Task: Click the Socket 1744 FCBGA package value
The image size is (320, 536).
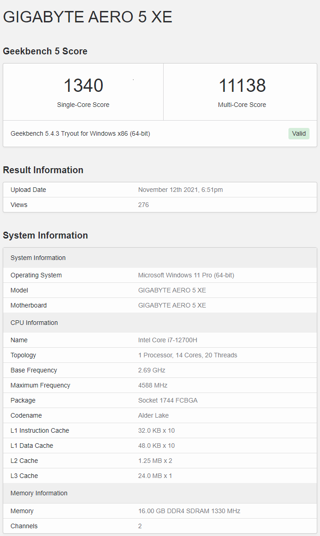Action: pos(168,400)
